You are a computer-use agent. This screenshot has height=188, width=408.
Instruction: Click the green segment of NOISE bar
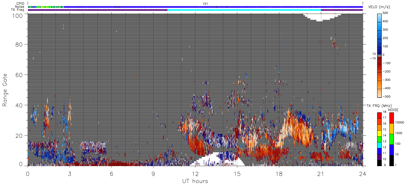391,139
